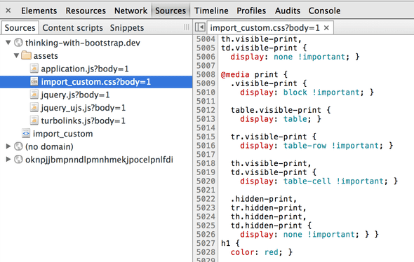Click the globe icon beside (no domain)
The image size is (414, 262).
click(x=18, y=146)
